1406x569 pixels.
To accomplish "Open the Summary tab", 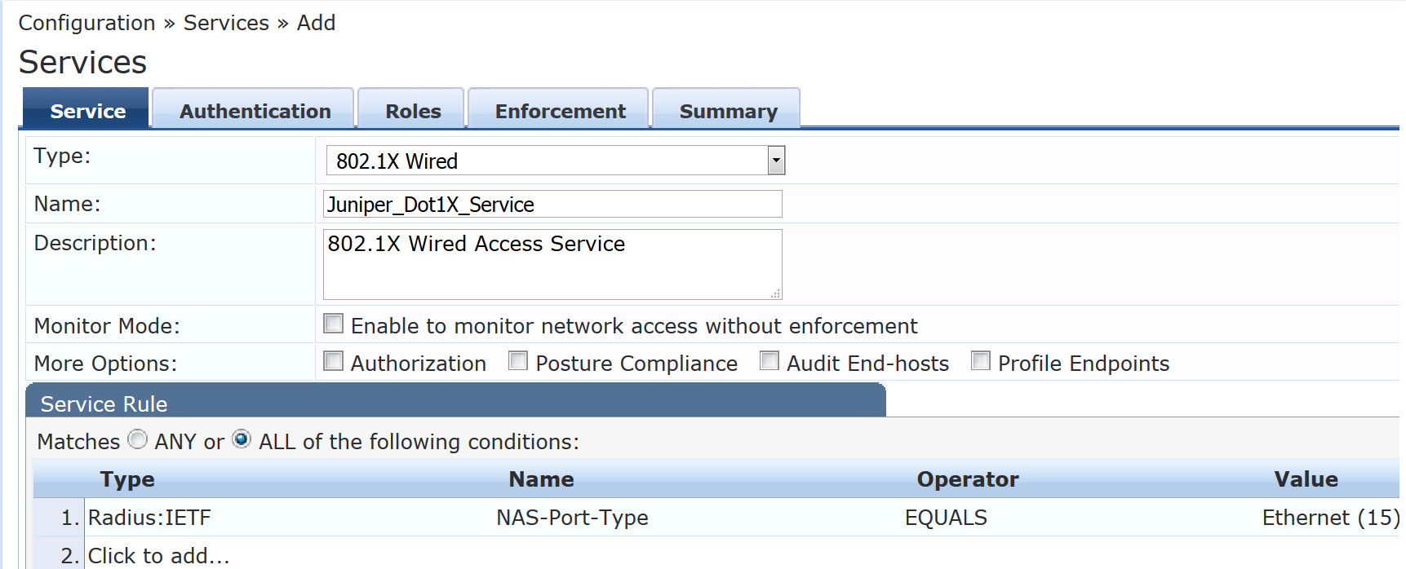I will point(728,111).
